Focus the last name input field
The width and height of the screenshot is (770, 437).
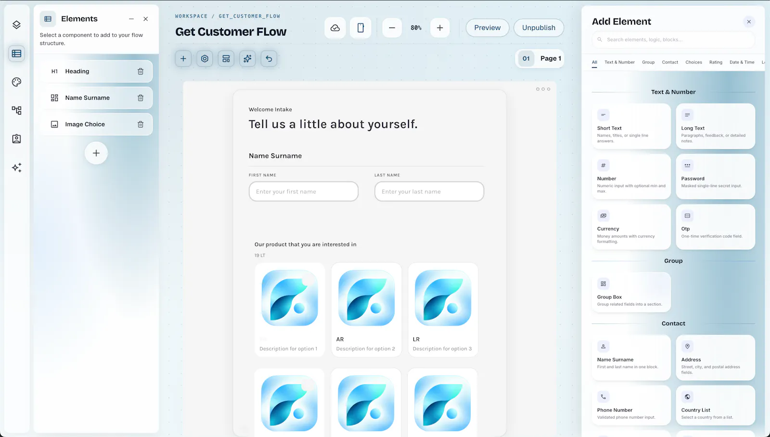(x=429, y=192)
